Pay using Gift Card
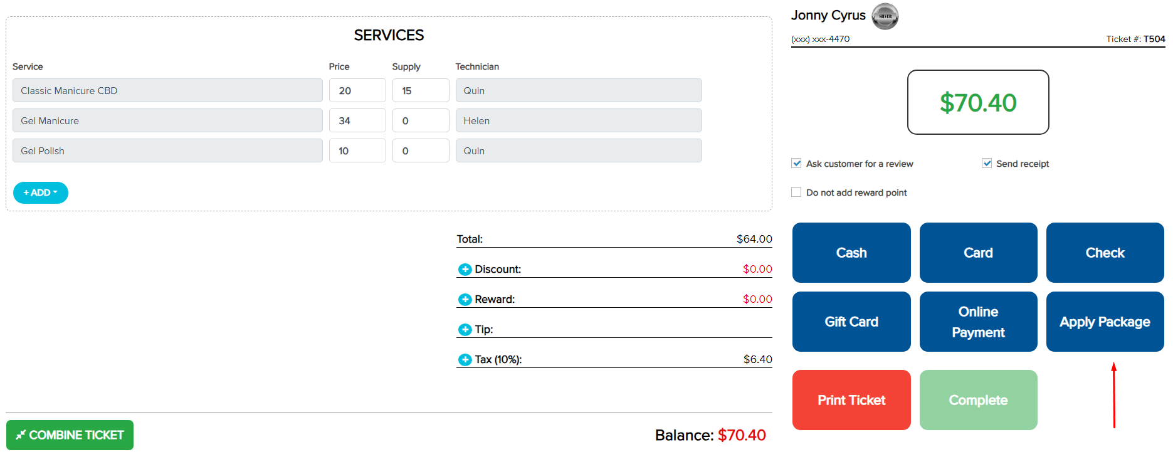This screenshot has width=1173, height=474. coord(851,322)
